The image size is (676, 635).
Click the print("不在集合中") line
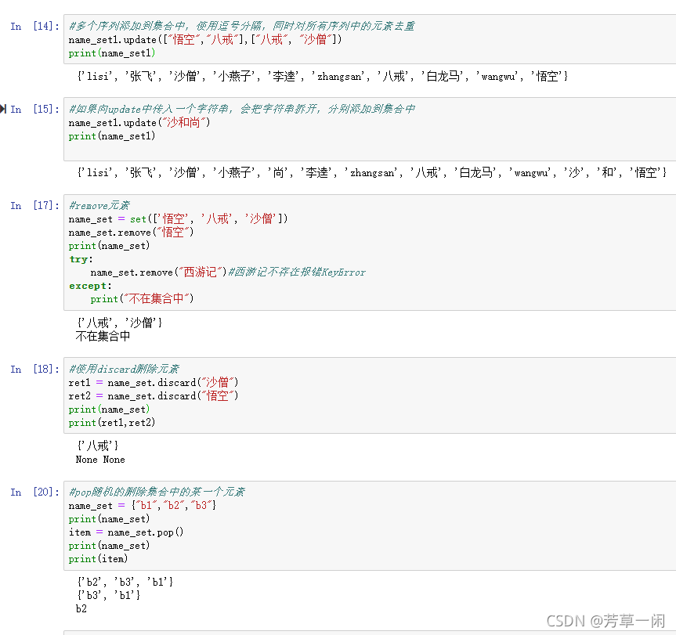(x=143, y=298)
